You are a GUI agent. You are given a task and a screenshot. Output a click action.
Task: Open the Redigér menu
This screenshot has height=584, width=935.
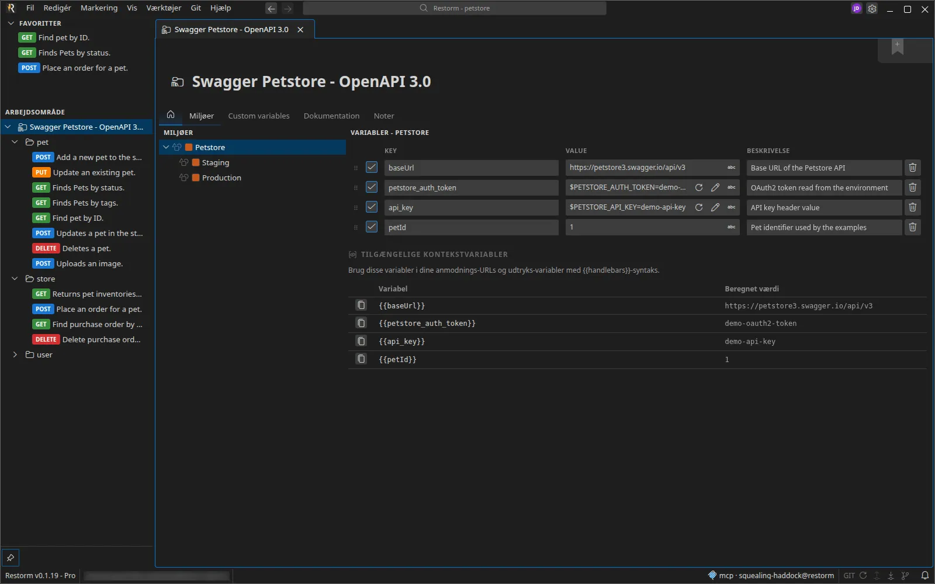(57, 8)
